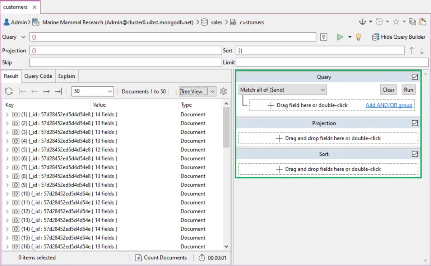Switch to the Query Code tab
The width and height of the screenshot is (431, 266).
tap(38, 76)
